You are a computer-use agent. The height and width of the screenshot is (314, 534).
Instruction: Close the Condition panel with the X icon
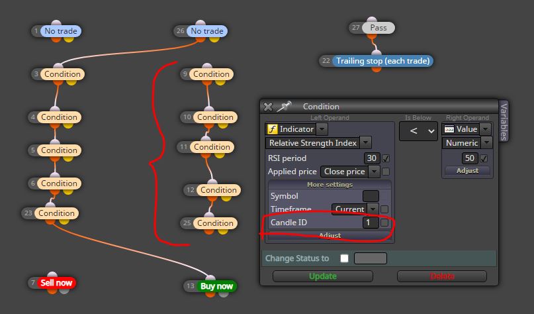coord(268,107)
